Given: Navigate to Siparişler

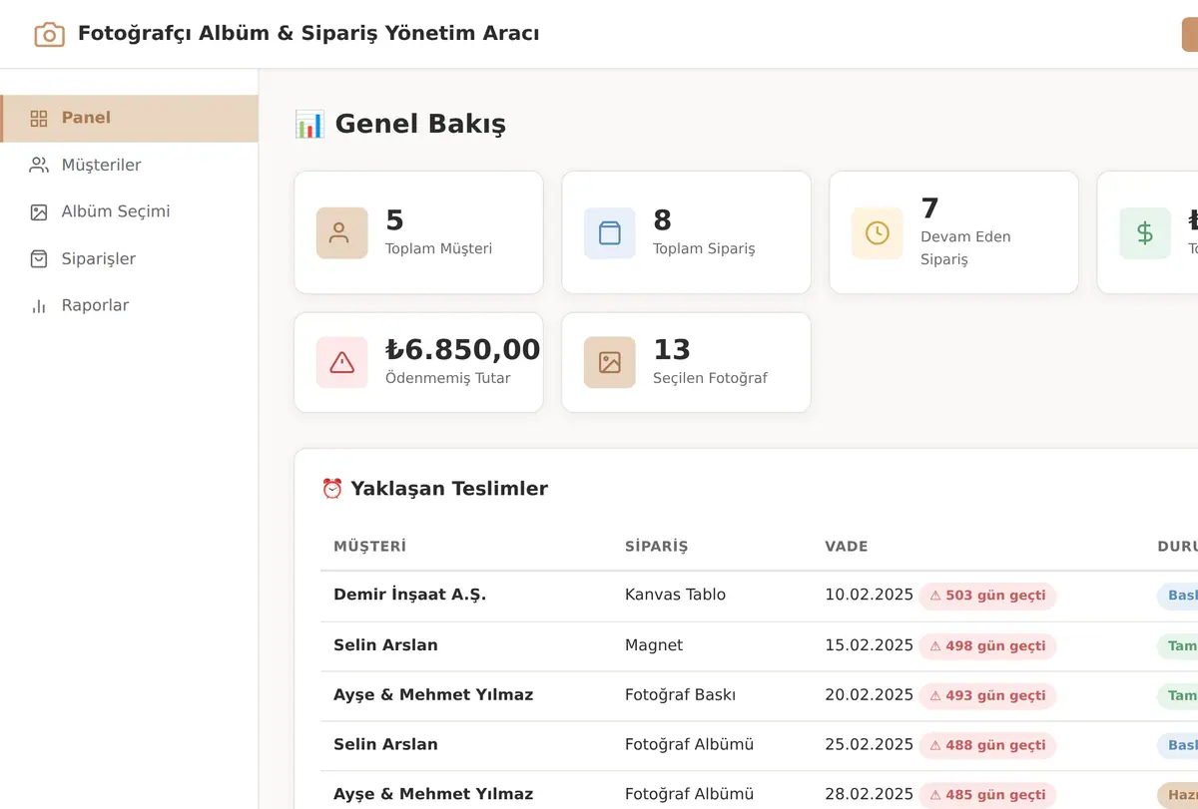Looking at the screenshot, I should point(130,259).
